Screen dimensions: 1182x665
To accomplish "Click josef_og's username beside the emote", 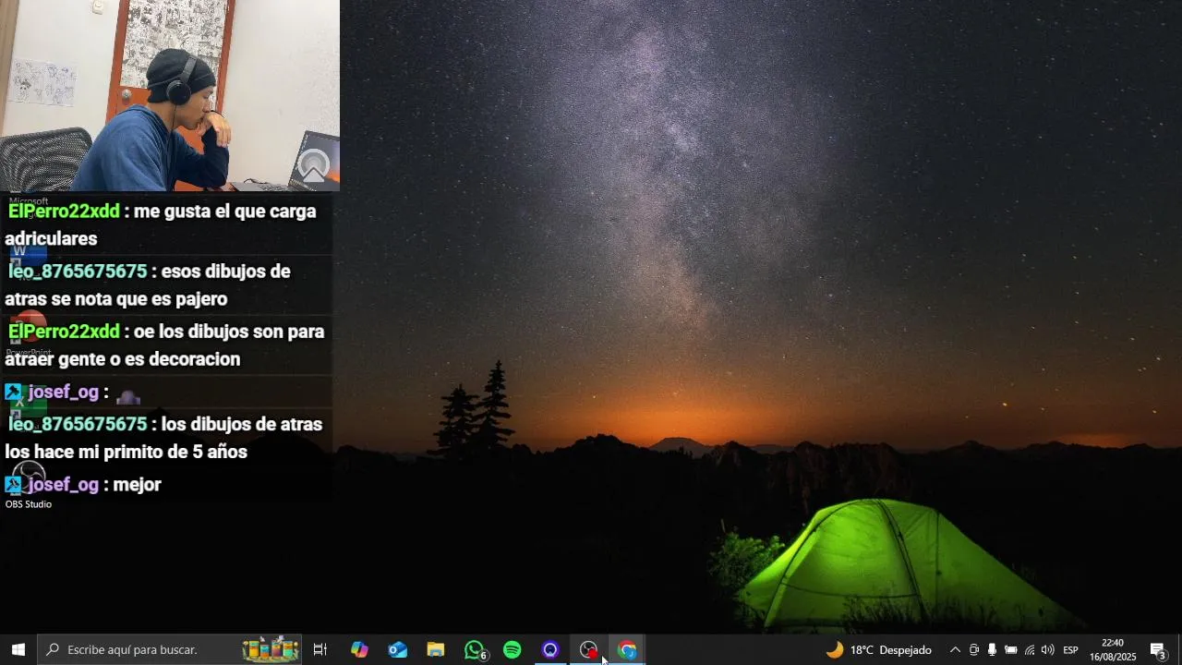I will 63,392.
